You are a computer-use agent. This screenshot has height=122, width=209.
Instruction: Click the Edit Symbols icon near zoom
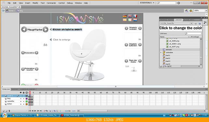click(191, 11)
